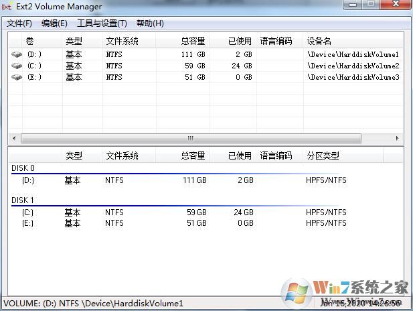
Task: Click the 59 GB capacity cell in upper list
Action: 195,66
